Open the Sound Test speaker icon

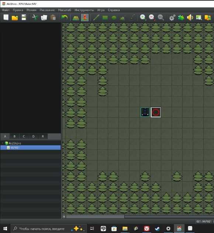click(190, 17)
